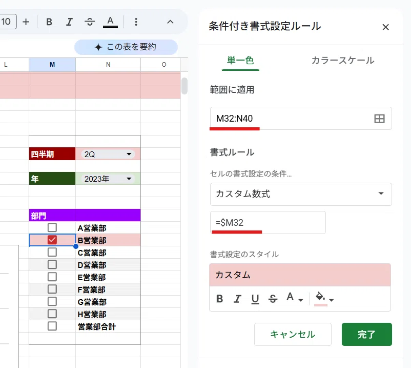This screenshot has height=368, width=411.
Task: Apply italic in formatting style section
Action: tap(237, 299)
